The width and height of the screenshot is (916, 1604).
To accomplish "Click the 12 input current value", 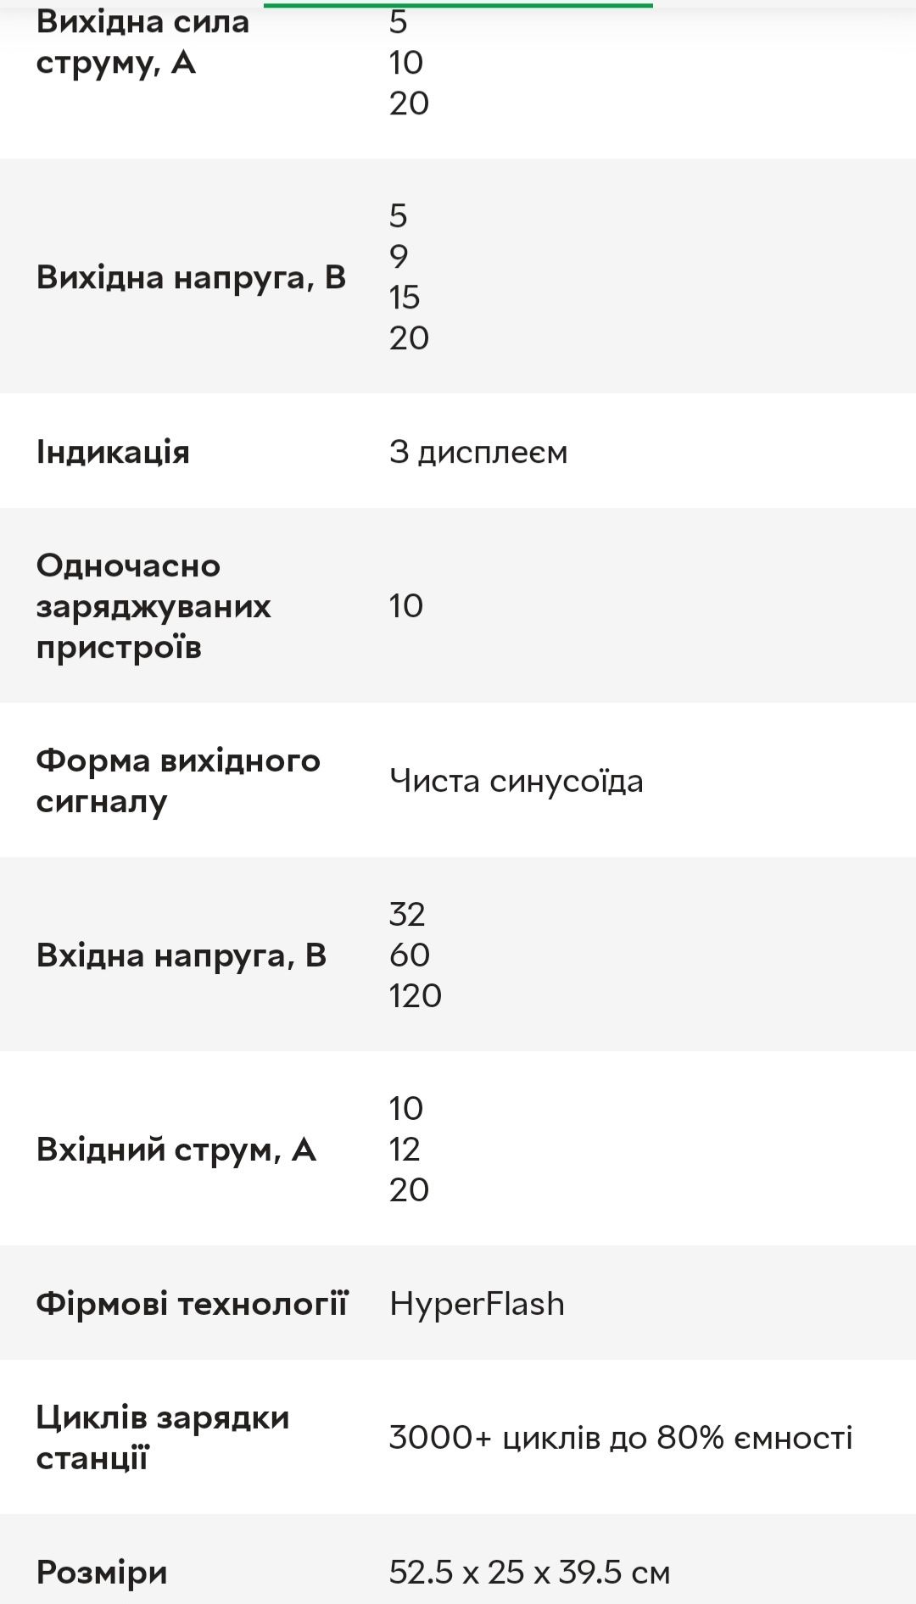I will (405, 1149).
